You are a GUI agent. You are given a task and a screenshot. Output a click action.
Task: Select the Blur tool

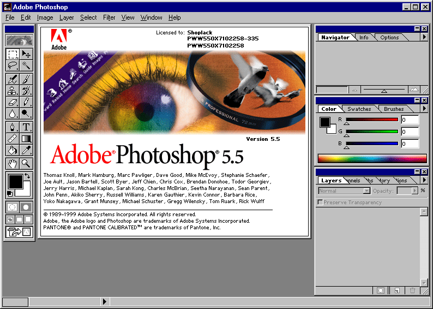(13, 114)
